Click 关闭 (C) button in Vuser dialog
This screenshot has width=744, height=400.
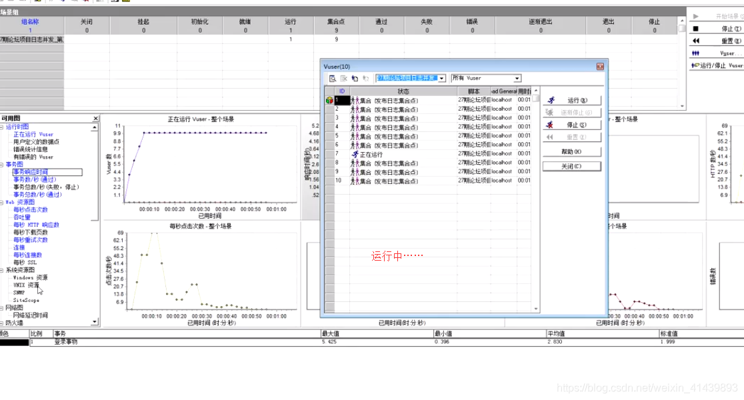tap(572, 167)
